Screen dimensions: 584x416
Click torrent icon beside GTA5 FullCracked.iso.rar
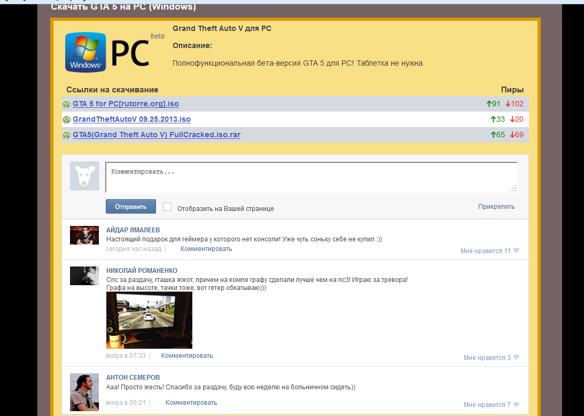click(67, 135)
